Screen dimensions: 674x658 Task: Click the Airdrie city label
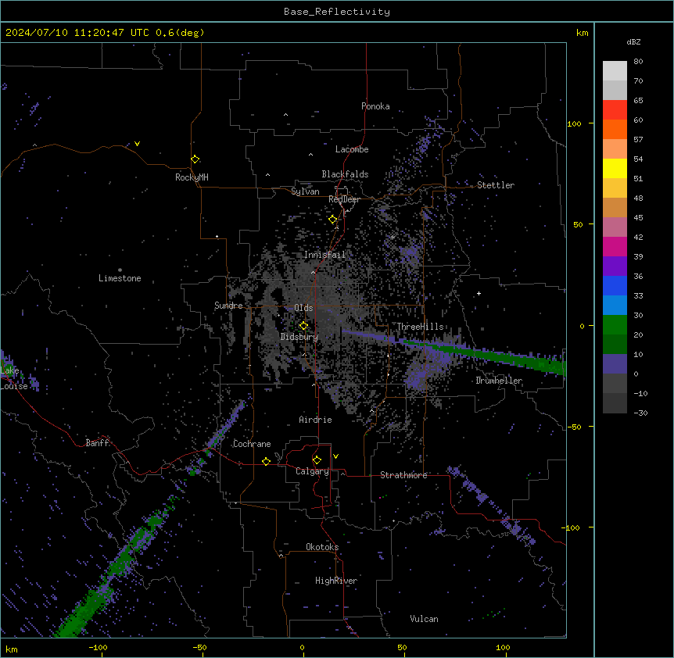click(315, 420)
